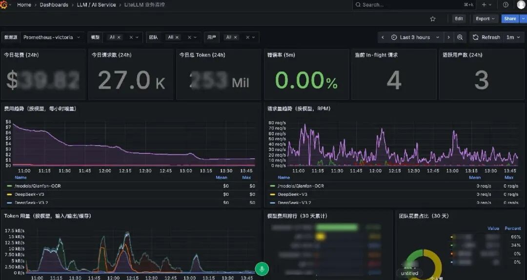Click the green microphone floating button
The width and height of the screenshot is (527, 280).
coord(262,269)
